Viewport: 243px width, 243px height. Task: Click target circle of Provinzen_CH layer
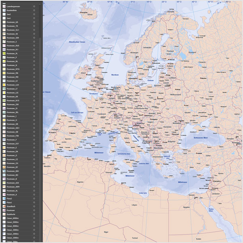(x=34, y=163)
